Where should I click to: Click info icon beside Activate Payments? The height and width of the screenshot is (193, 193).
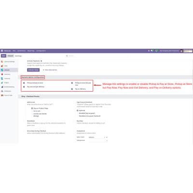[41, 61]
